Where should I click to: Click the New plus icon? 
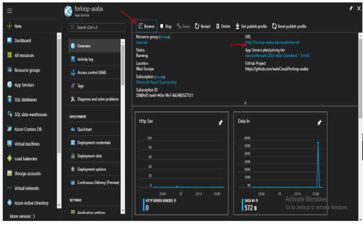click(x=9, y=26)
